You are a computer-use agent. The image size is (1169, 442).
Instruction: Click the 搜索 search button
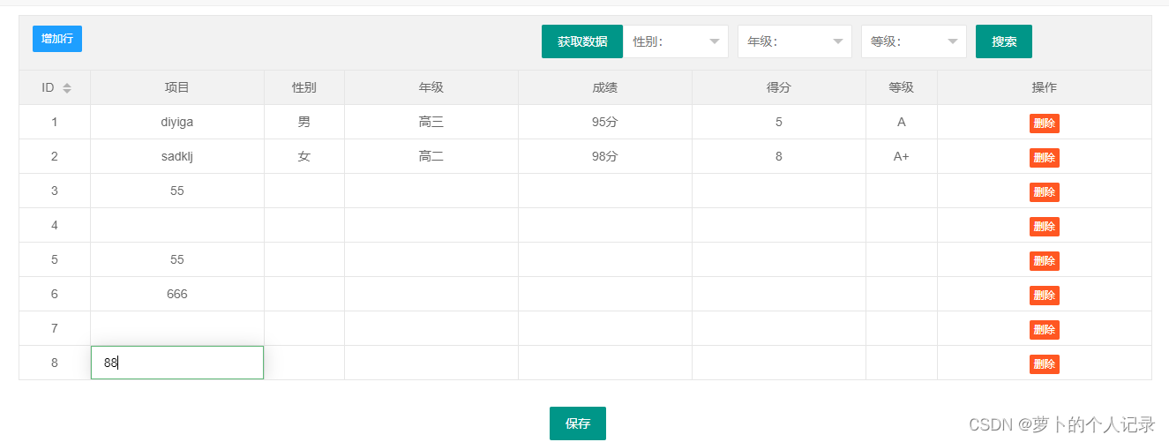(1004, 41)
